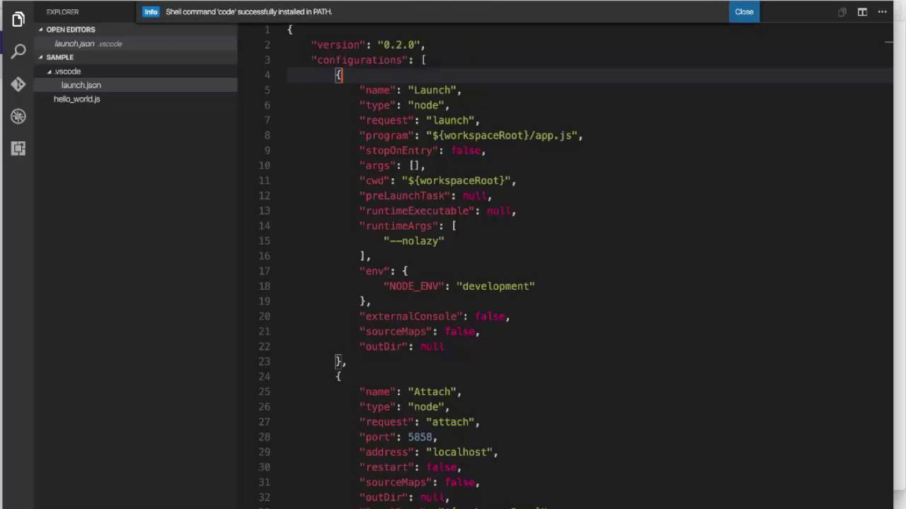Dismiss the notification with the Close button
Image resolution: width=906 pixels, height=509 pixels.
tap(744, 12)
